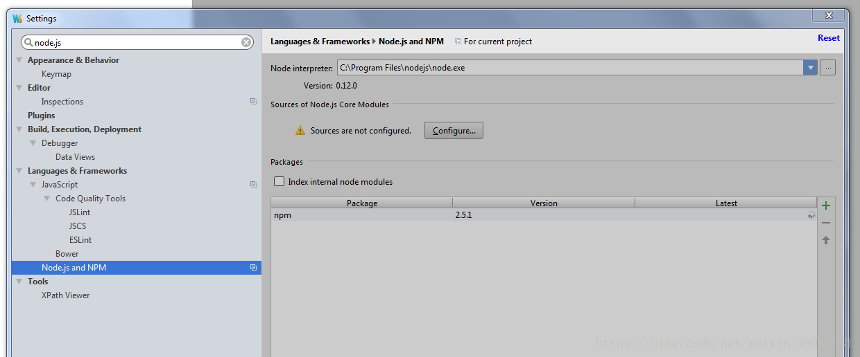Click the green plus add package icon
Screen dimensions: 860x357
point(826,205)
